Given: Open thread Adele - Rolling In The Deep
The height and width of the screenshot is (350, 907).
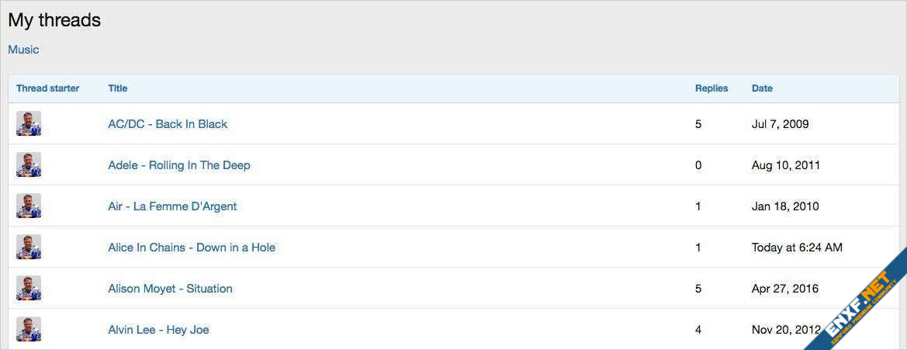Looking at the screenshot, I should 179,165.
